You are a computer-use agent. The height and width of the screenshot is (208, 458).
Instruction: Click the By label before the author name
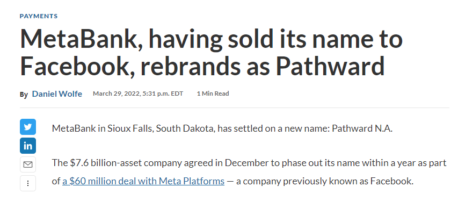pos(24,95)
